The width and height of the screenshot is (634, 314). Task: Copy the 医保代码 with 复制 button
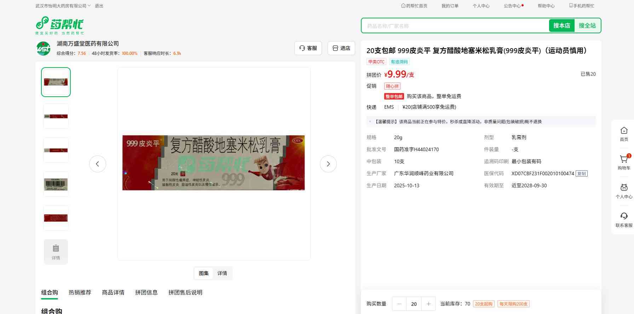point(582,173)
